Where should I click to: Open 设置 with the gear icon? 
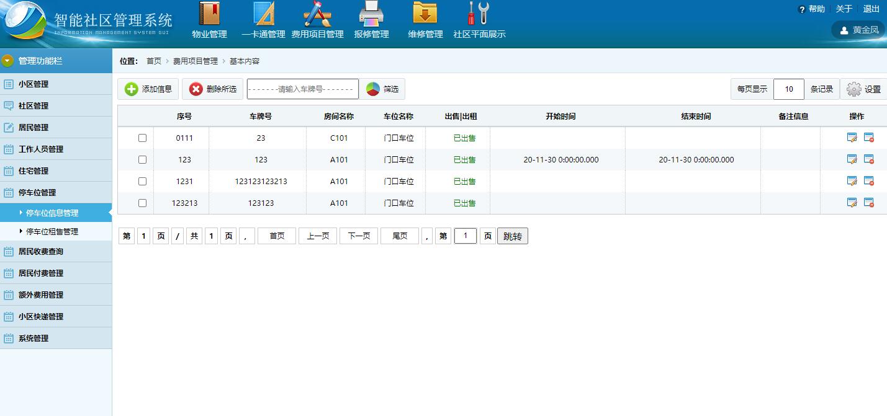[x=863, y=89]
